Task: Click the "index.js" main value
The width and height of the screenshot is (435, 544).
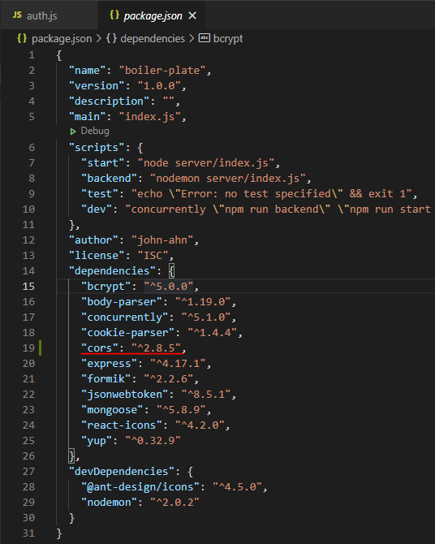Action: tap(150, 117)
